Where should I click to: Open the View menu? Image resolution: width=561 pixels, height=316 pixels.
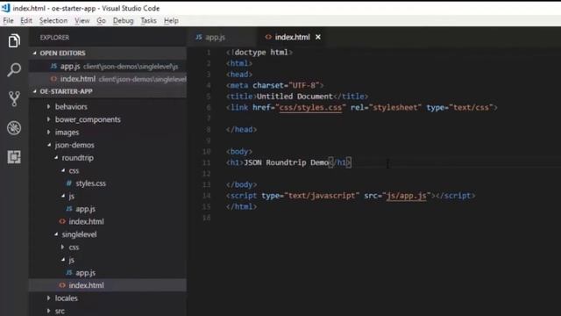[x=82, y=21]
